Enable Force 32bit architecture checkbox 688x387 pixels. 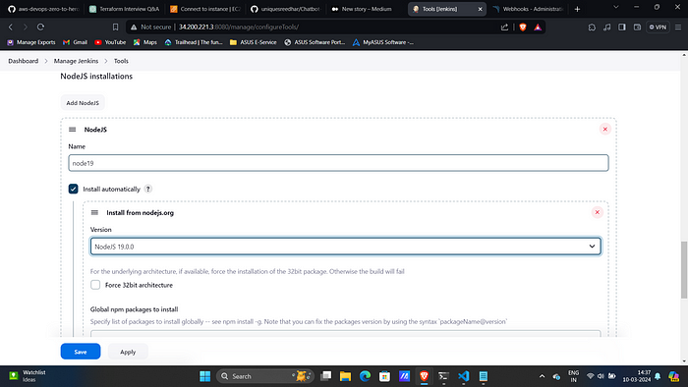[95, 285]
